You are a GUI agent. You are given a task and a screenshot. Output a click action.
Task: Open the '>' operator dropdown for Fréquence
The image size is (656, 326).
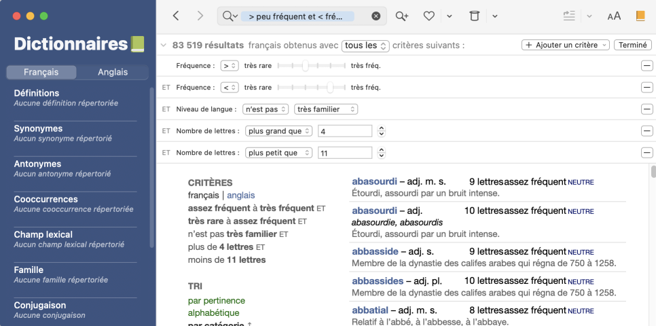[230, 66]
